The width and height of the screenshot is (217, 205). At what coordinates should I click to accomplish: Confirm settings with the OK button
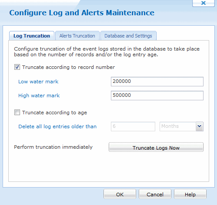click(120, 194)
